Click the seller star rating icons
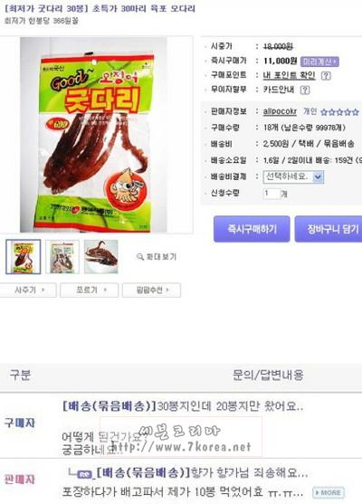Image resolution: width=362 pixels, height=504 pixels. 339,112
